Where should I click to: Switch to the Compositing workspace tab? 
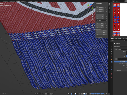point(12,1)
